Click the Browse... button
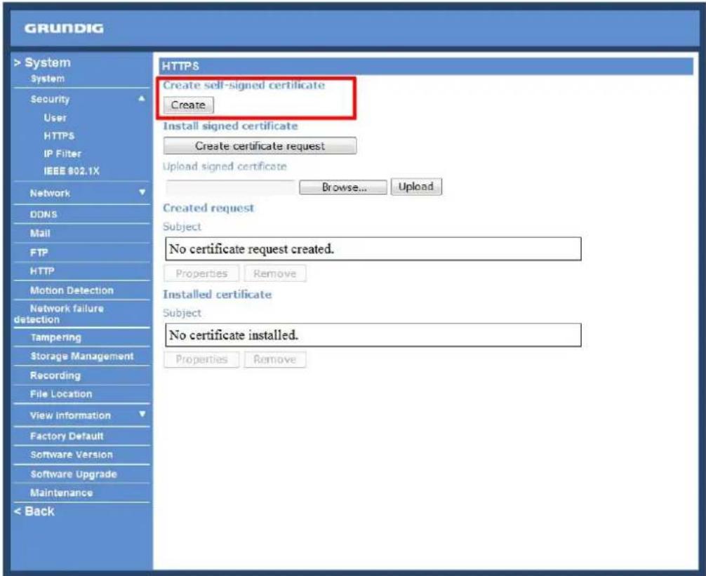 click(x=343, y=187)
